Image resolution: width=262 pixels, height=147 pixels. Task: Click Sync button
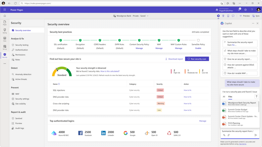click(x=256, y=16)
